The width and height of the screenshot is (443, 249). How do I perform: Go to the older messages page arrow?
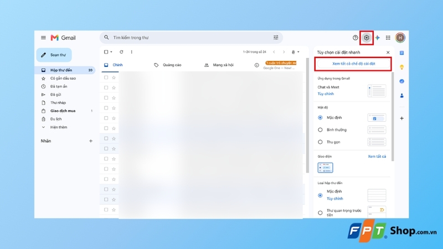(284, 52)
